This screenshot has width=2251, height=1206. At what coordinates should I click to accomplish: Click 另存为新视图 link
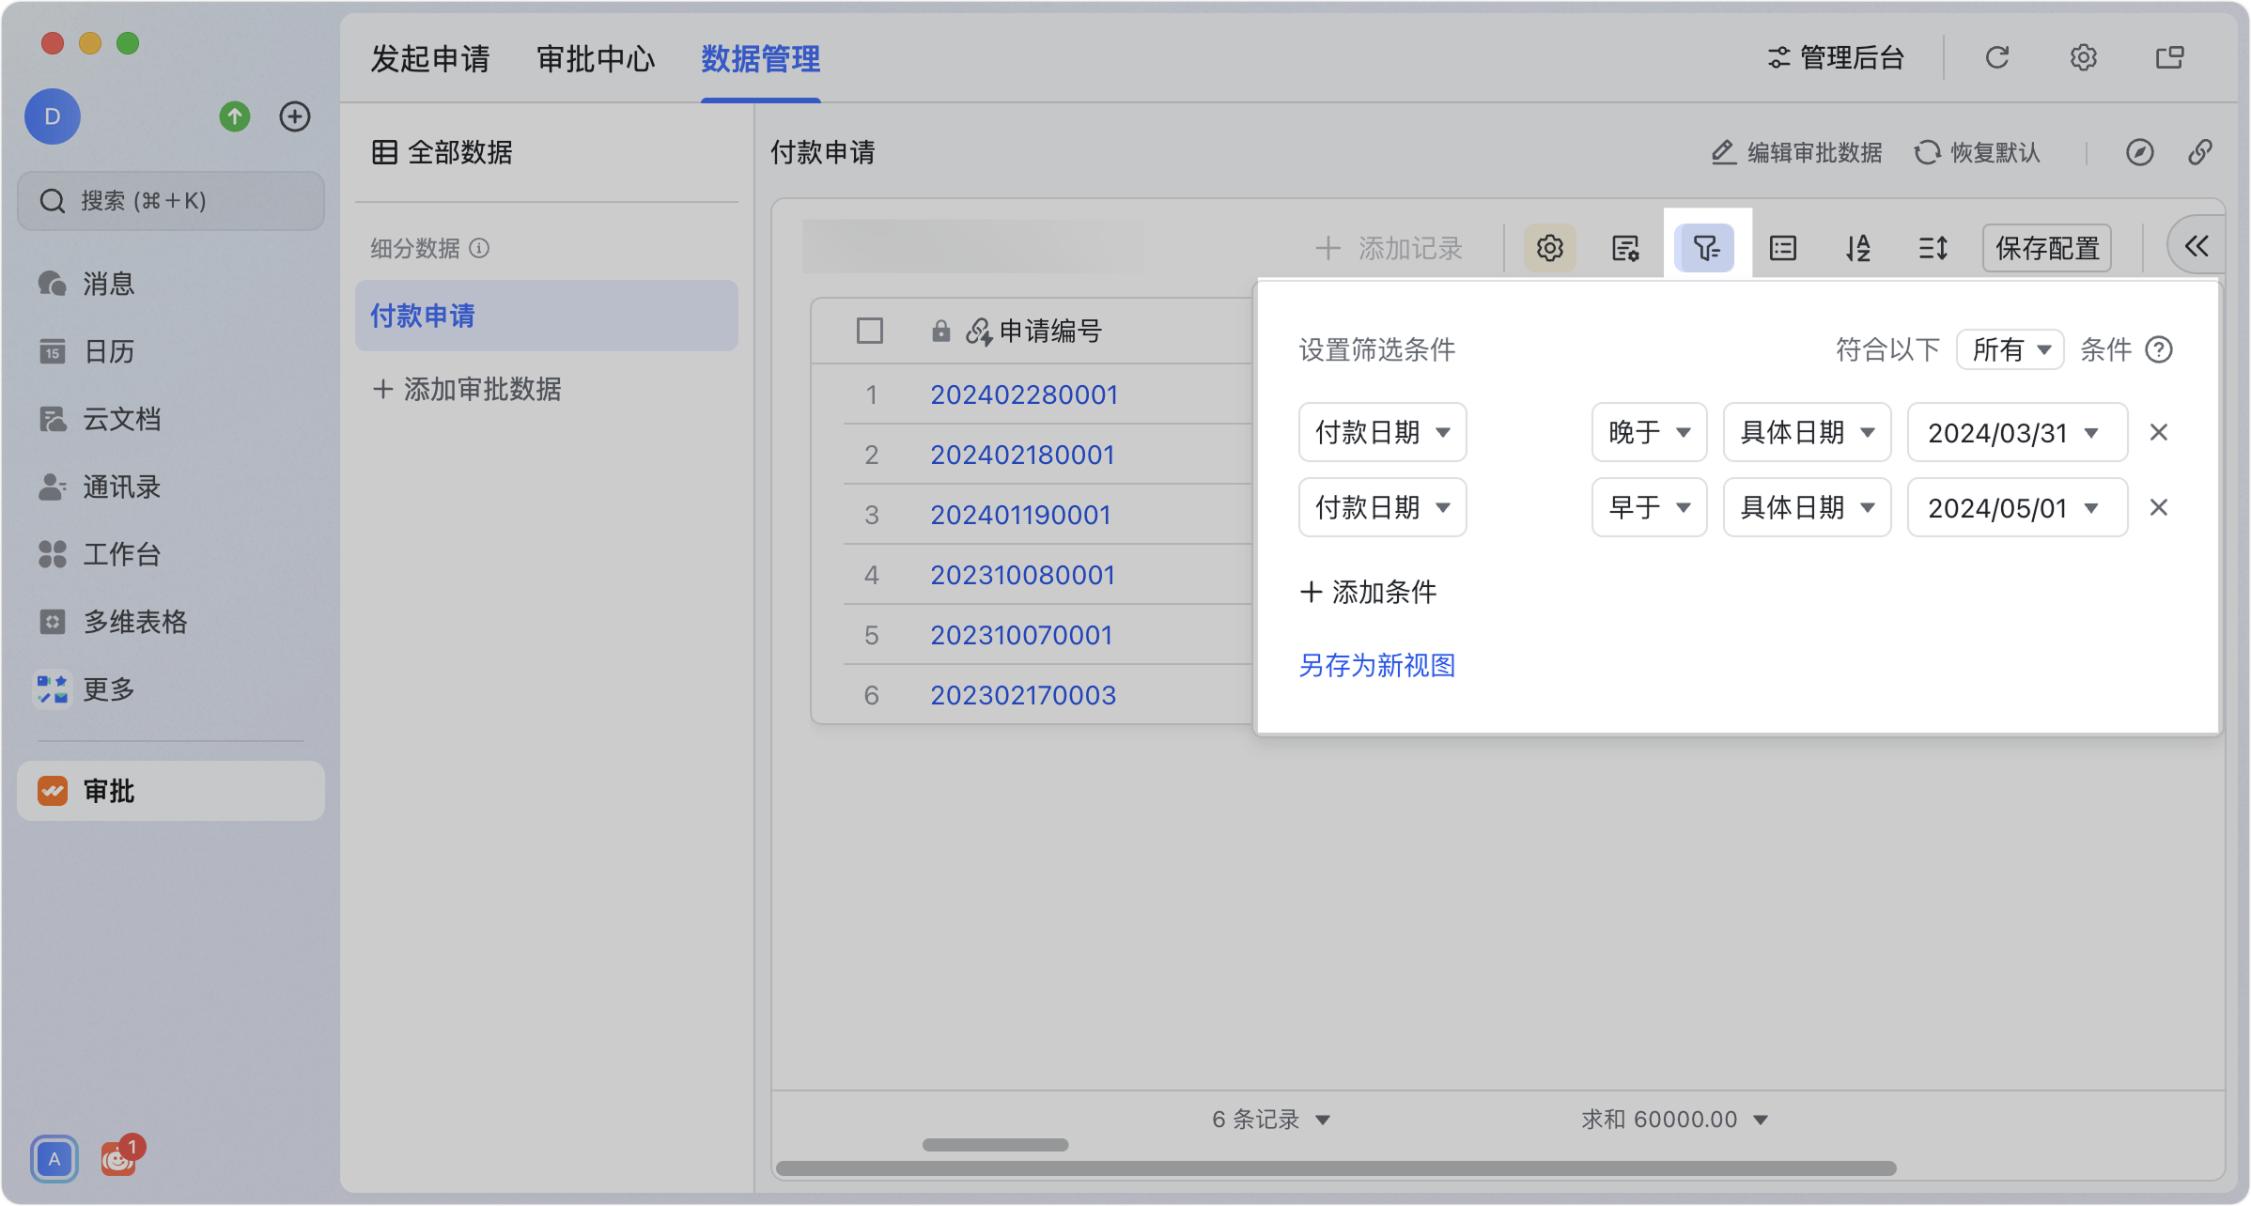(x=1377, y=665)
